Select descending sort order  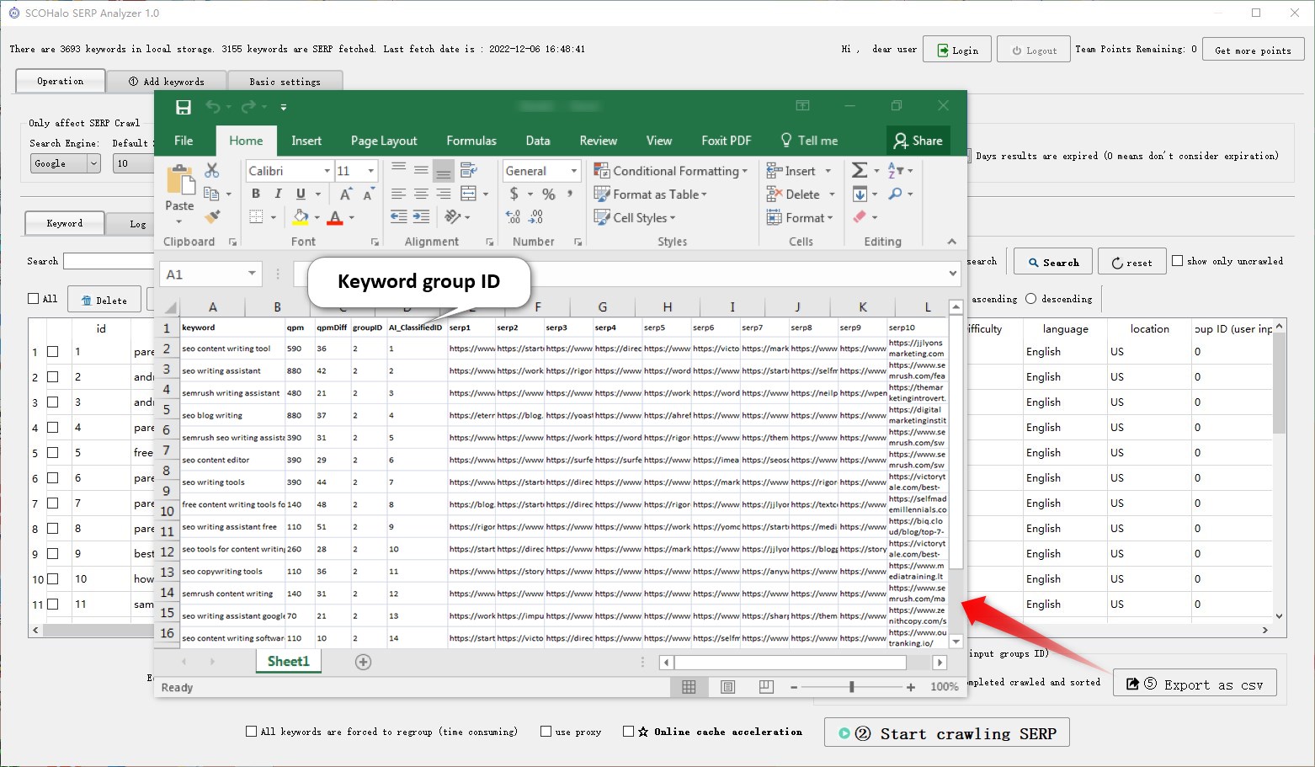(1031, 299)
